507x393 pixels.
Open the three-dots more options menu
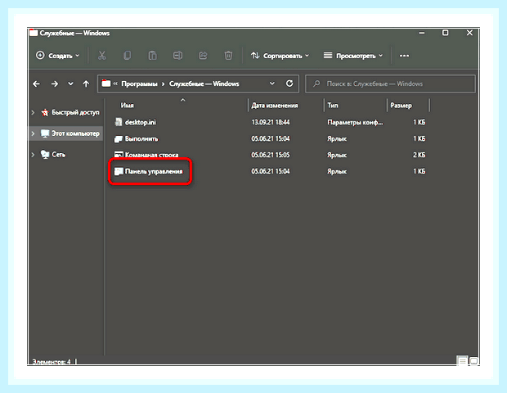tap(404, 56)
